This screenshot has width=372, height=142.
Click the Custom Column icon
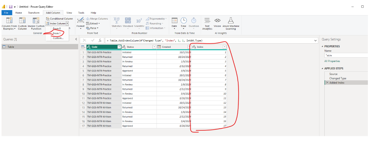coord(22,20)
